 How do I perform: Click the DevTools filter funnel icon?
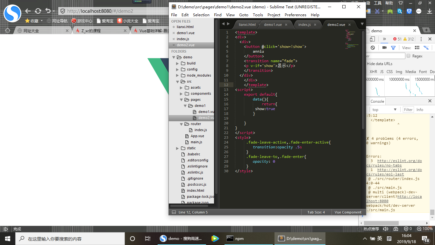point(393,48)
